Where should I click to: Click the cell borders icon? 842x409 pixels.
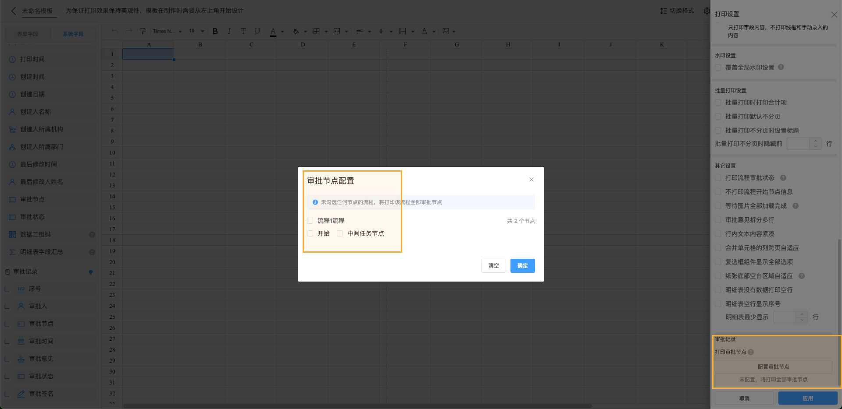316,31
